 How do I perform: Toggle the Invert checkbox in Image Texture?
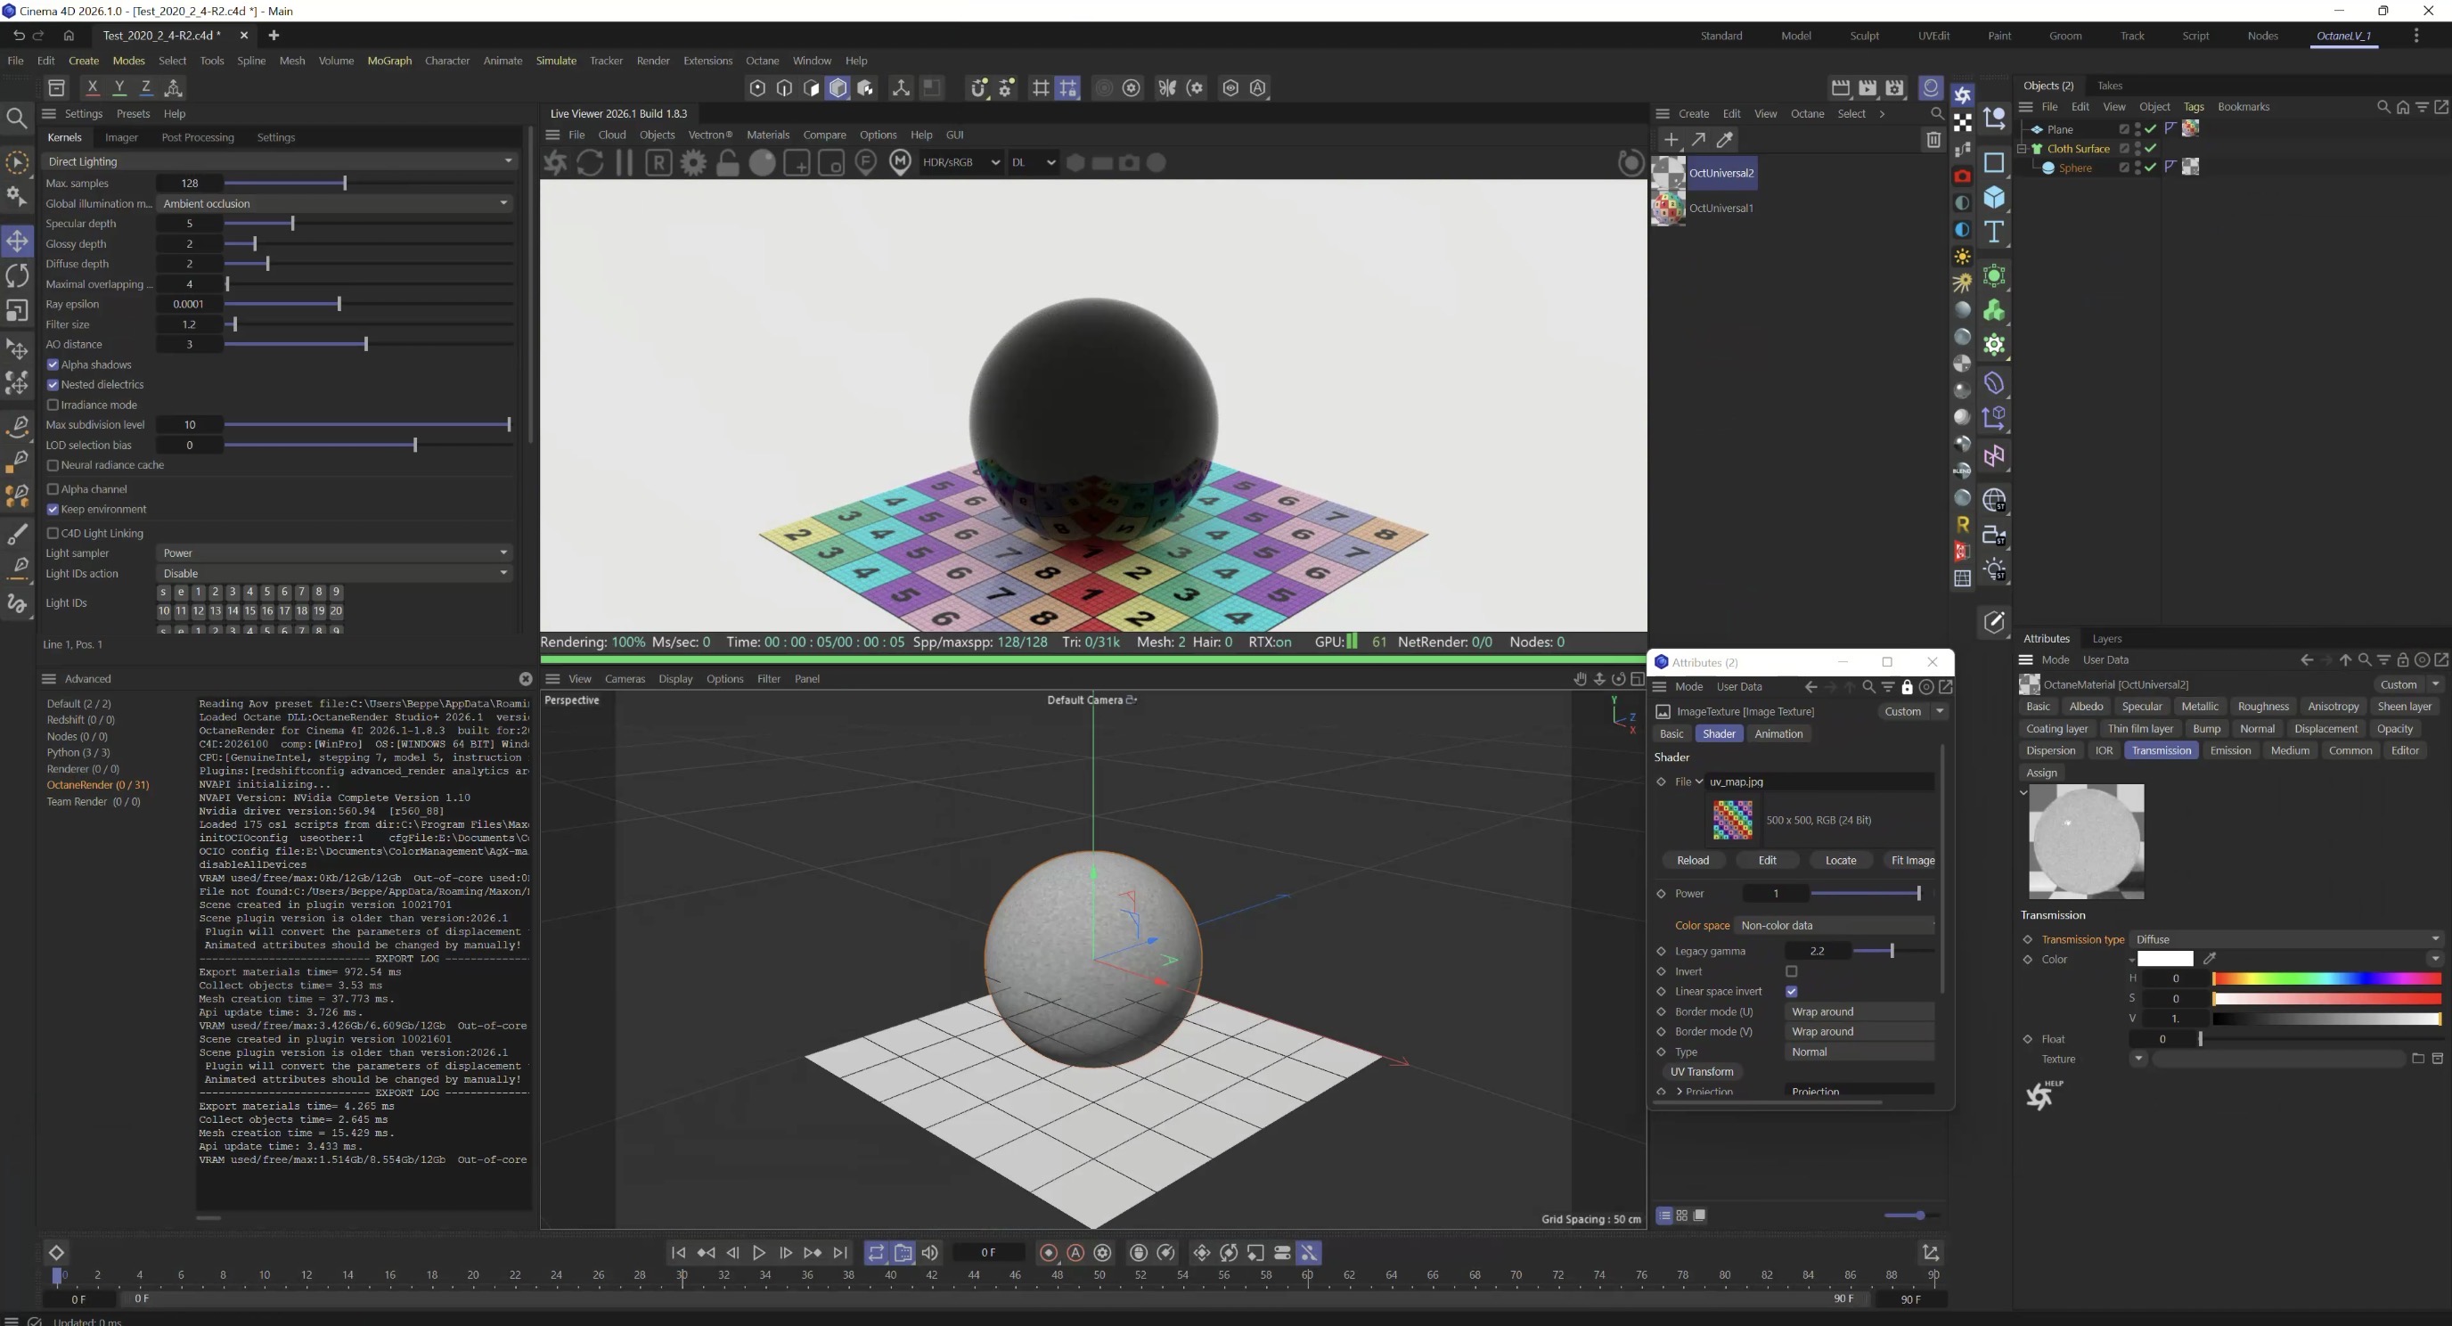[x=1792, y=971]
